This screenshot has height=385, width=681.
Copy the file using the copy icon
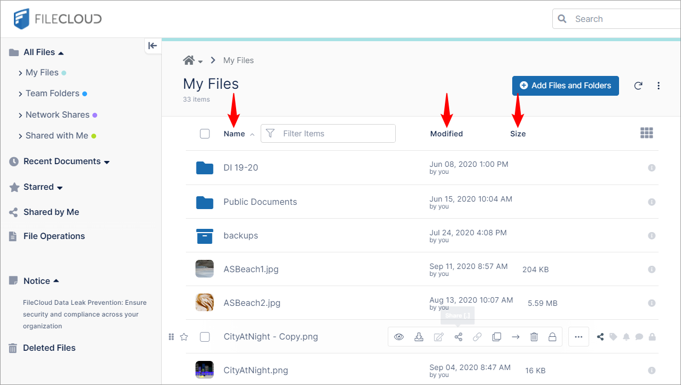tap(497, 337)
